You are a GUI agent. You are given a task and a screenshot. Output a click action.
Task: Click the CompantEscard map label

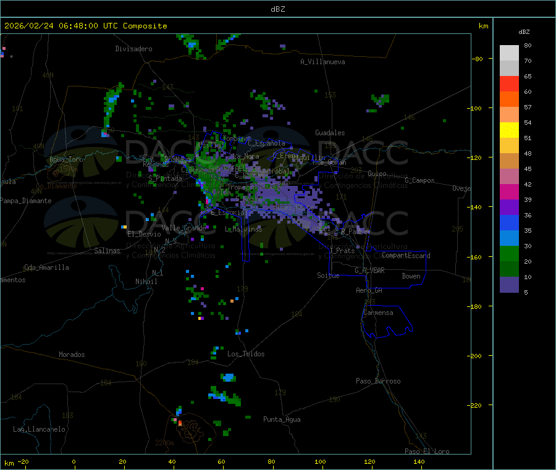(x=406, y=256)
